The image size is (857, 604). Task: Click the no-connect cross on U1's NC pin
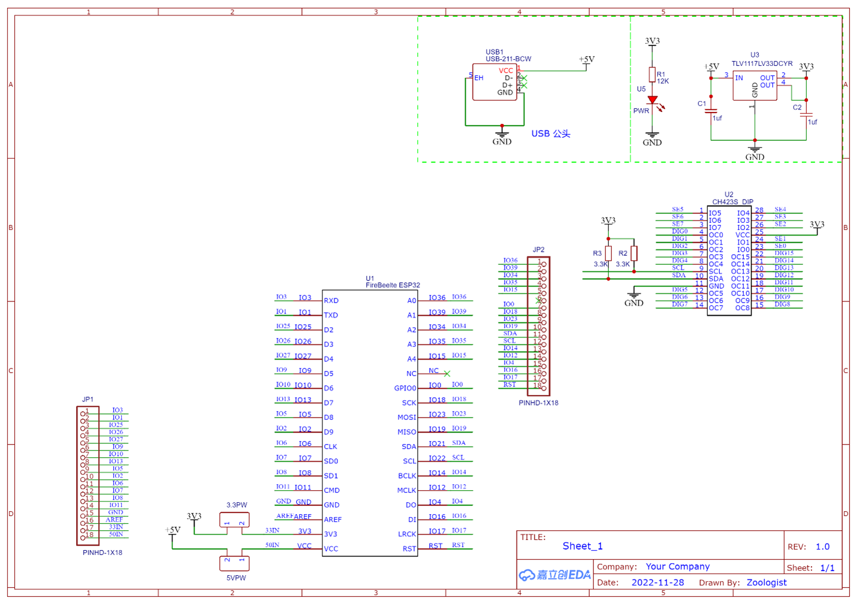(447, 373)
